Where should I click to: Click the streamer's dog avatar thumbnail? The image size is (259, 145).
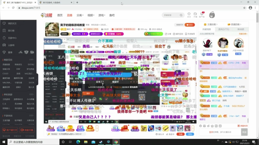52,29
